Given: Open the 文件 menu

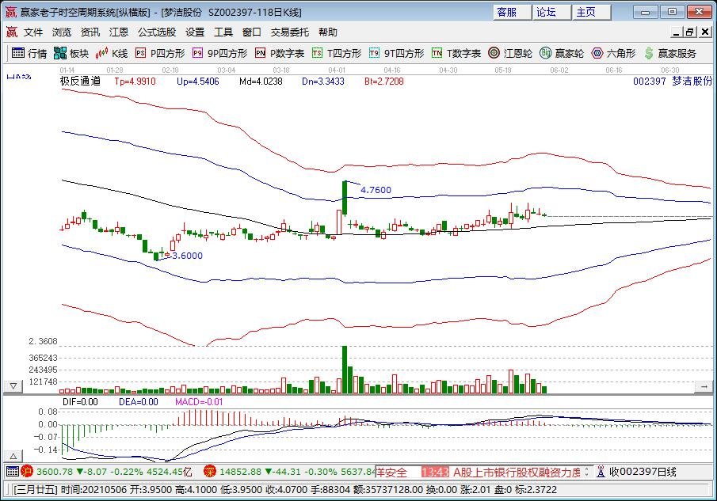Looking at the screenshot, I should tap(33, 32).
